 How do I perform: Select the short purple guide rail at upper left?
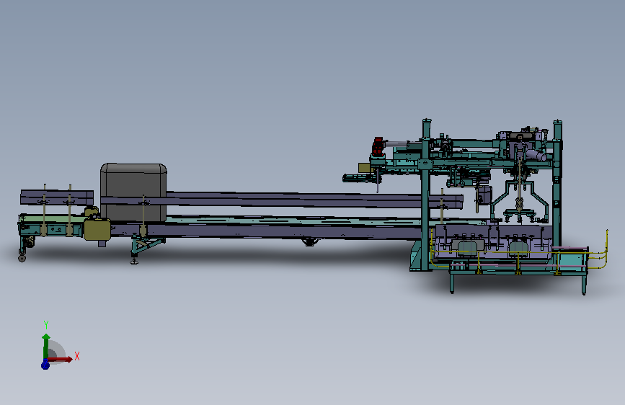click(x=57, y=197)
